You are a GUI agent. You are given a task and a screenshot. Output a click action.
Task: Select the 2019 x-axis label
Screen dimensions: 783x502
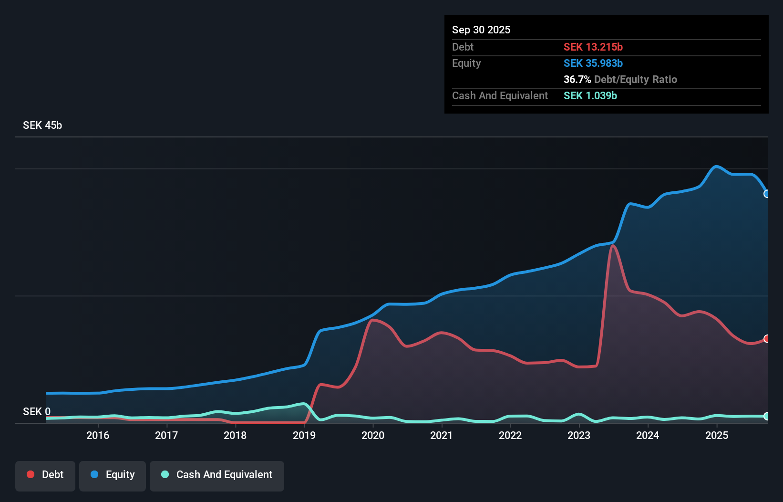(x=304, y=435)
